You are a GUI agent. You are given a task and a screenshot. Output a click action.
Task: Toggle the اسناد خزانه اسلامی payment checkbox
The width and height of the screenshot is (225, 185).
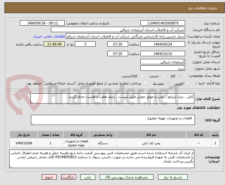[x=145, y=83]
